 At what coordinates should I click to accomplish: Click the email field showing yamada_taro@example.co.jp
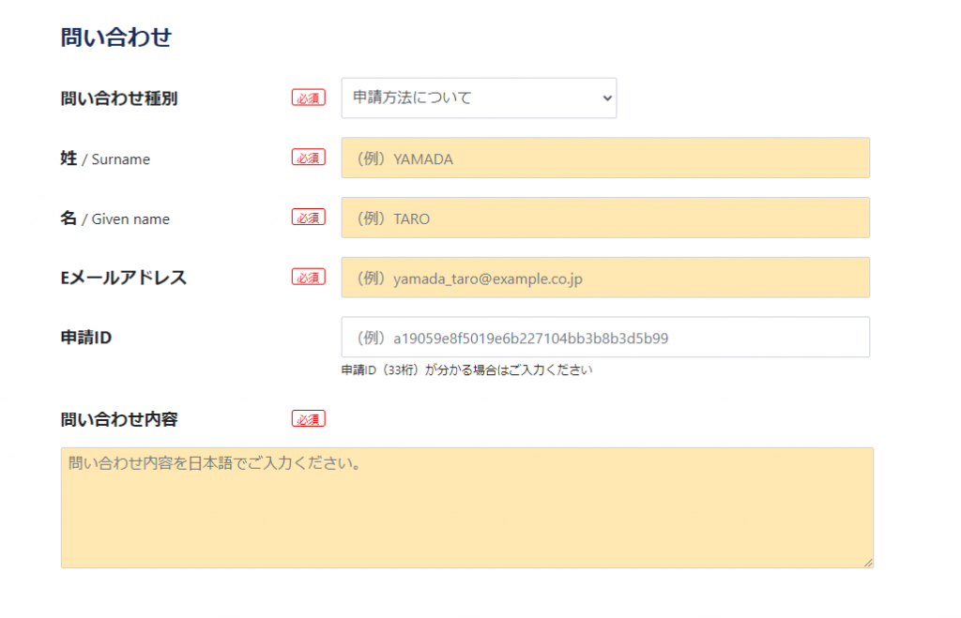[x=605, y=277]
